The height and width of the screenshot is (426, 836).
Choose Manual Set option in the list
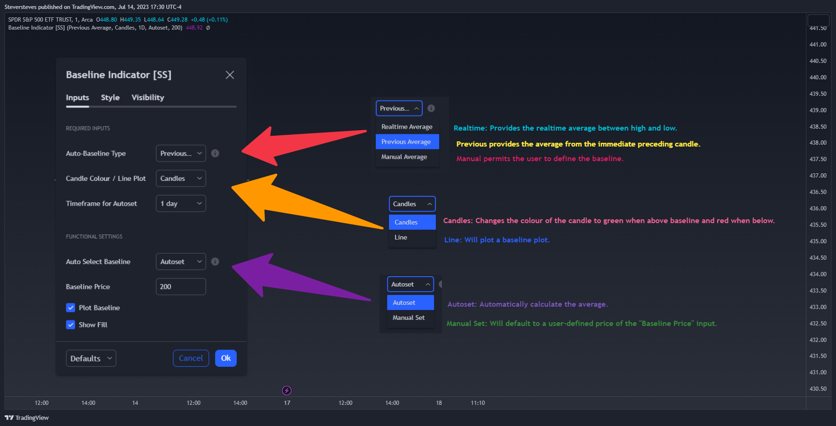[410, 318]
